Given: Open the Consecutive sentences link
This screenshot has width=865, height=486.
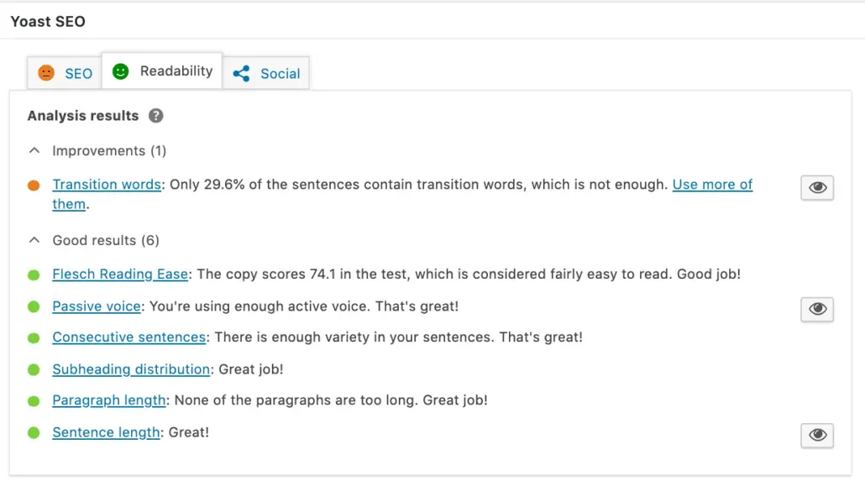Looking at the screenshot, I should (128, 337).
